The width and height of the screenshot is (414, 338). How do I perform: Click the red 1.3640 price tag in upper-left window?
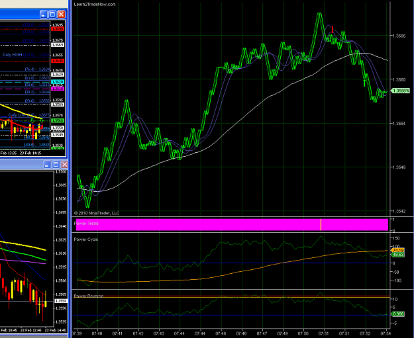(58, 61)
